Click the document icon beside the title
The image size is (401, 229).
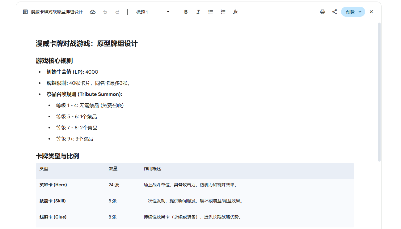tap(25, 12)
